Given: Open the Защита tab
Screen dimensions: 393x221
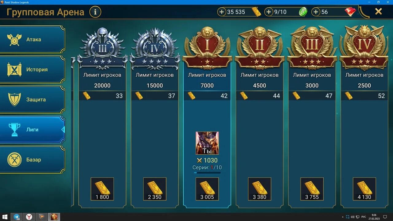Looking at the screenshot, I should click(x=32, y=100).
